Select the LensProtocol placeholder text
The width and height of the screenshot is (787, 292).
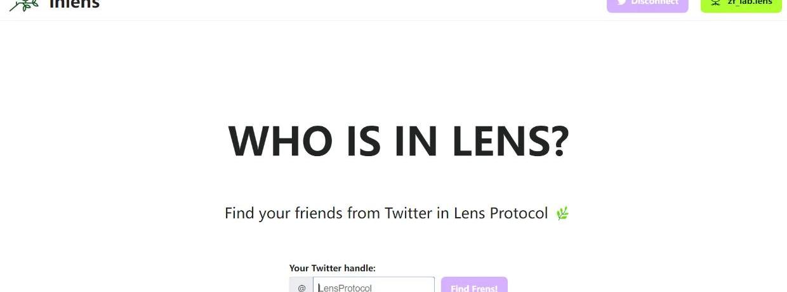click(345, 288)
